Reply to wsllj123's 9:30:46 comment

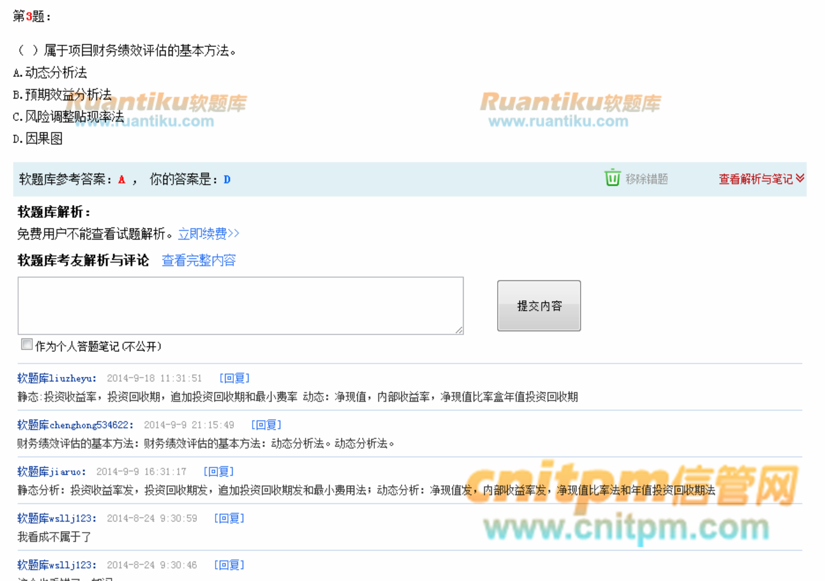pos(229,565)
